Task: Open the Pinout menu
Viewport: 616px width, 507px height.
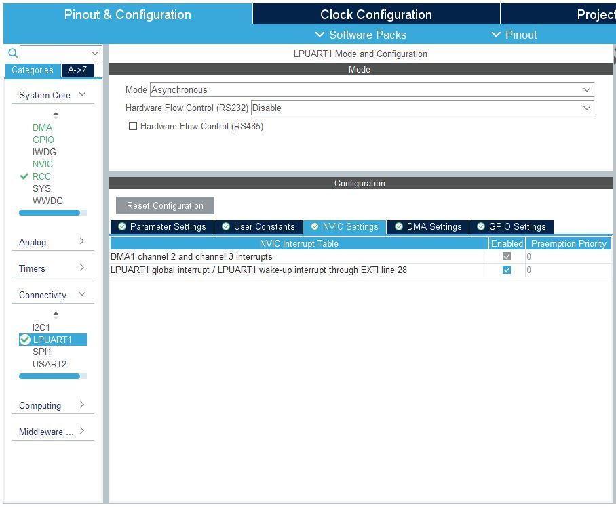Action: coord(514,35)
